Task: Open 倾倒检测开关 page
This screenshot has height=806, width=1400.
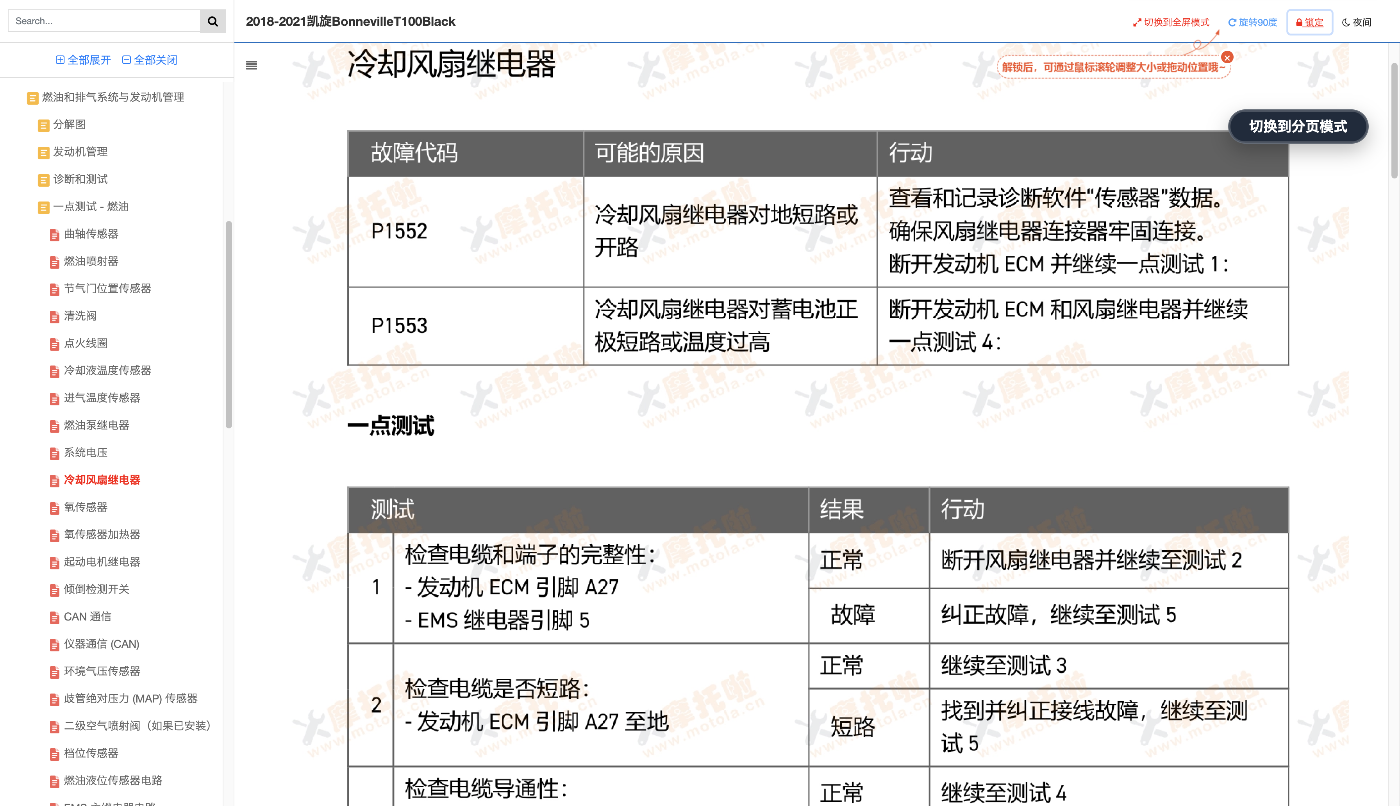Action: point(89,589)
